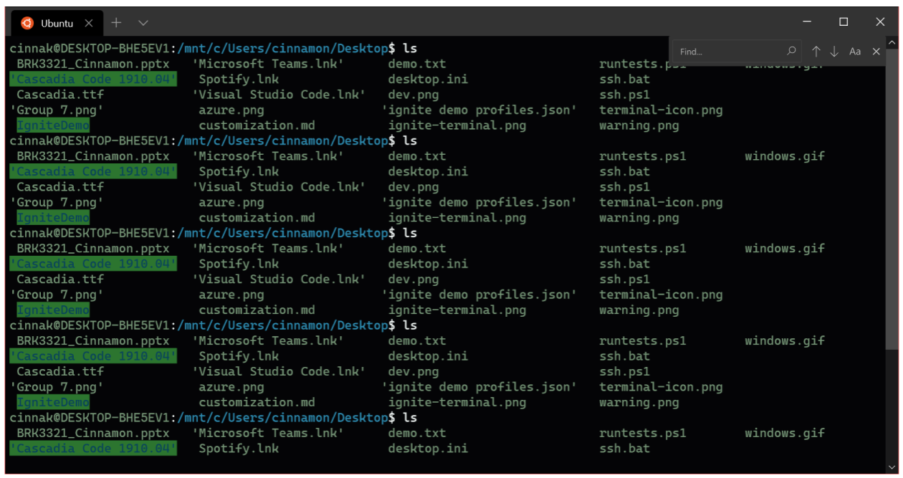The height and width of the screenshot is (478, 903).
Task: Click the last ls command at the bottom prompt
Action: tap(410, 417)
